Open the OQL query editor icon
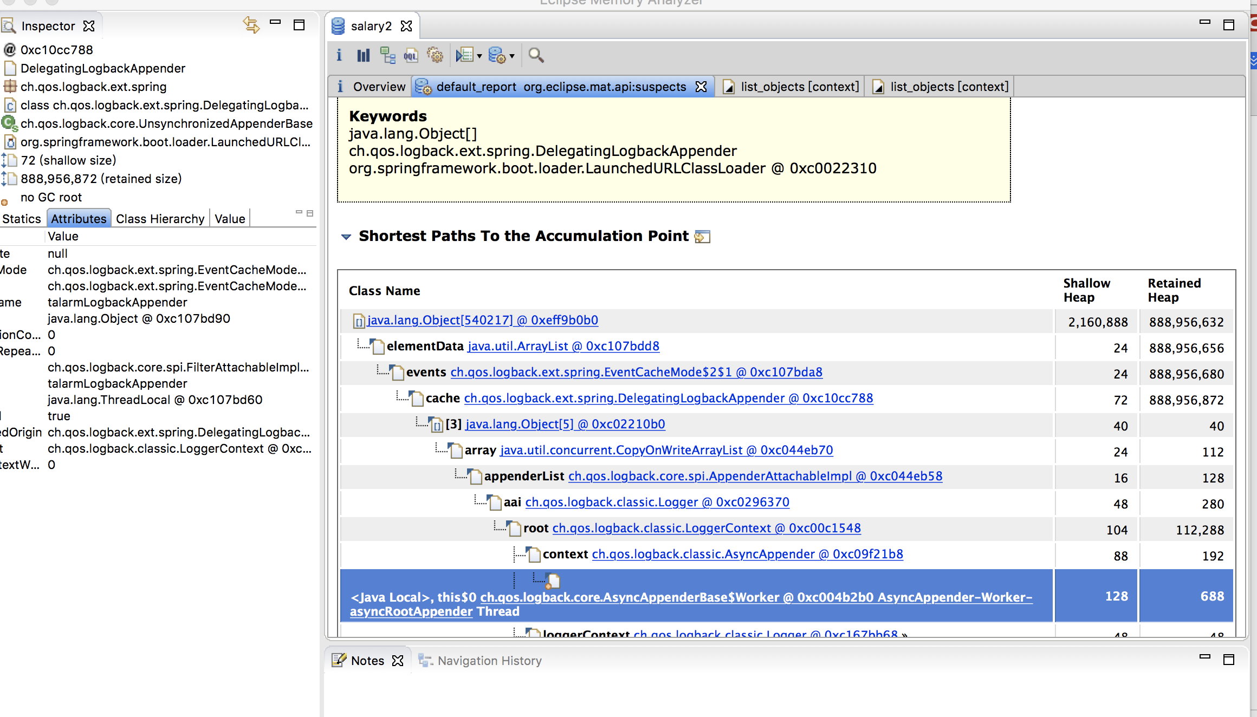The image size is (1257, 717). (x=411, y=55)
